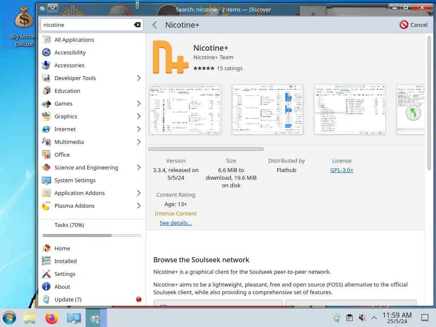Click the 15 ratings star summary
Image resolution: width=436 pixels, height=327 pixels.
(218, 69)
